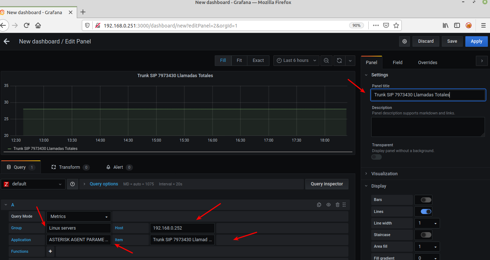Click the Apply button
This screenshot has height=260, width=490.
click(x=476, y=41)
